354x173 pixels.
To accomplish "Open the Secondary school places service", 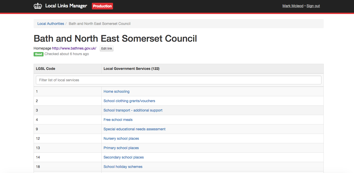I will tap(123, 157).
